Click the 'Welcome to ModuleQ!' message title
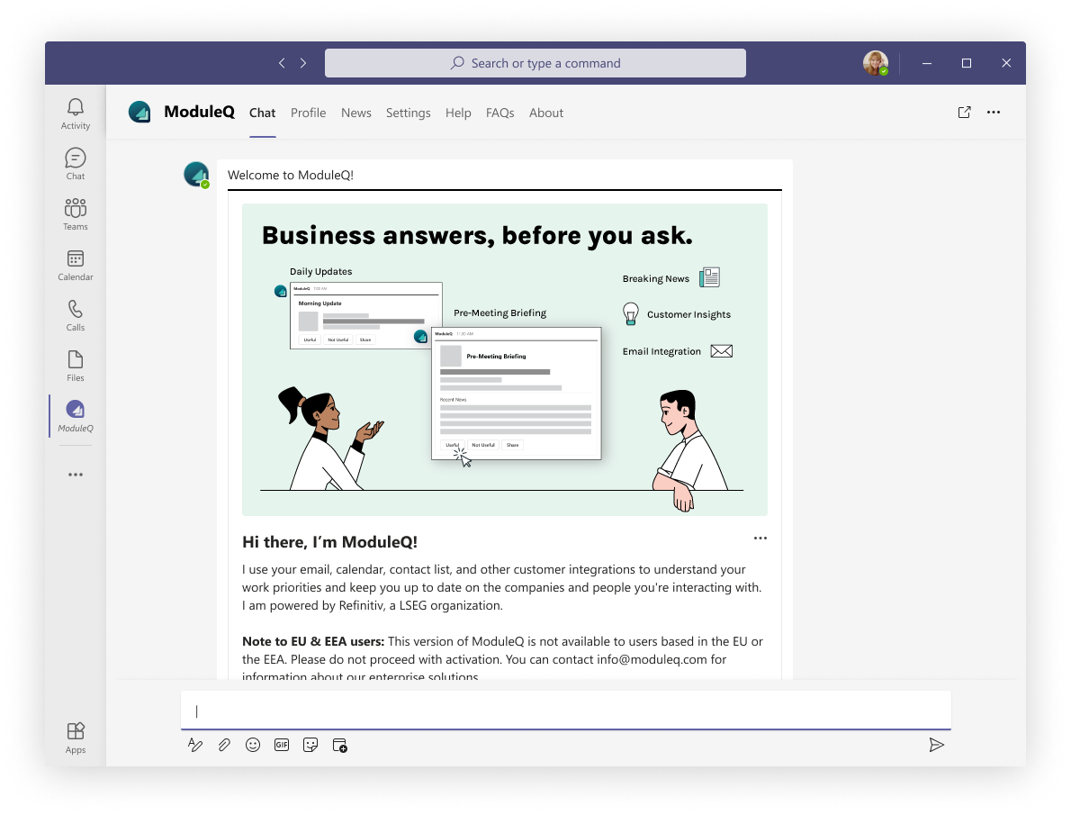The image size is (1071, 815). 291,175
